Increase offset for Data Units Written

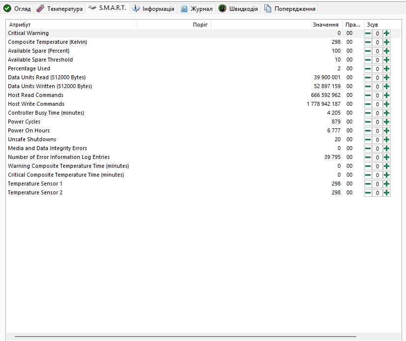point(387,87)
